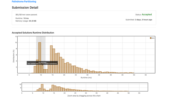Click the 'Submission Detail' heading
This screenshot has width=176, height=97.
[x=25, y=7]
